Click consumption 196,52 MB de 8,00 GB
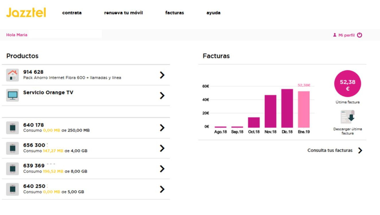Screen dimensions: 380x215 55,171
